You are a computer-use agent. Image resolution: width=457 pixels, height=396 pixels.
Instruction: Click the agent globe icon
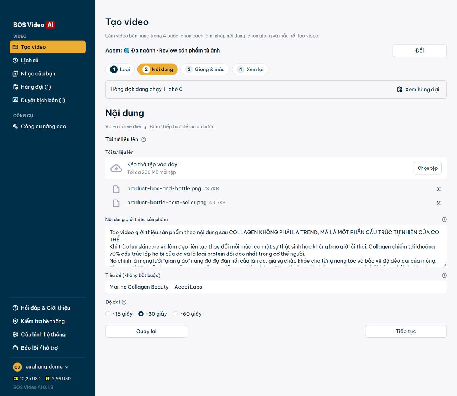pos(127,50)
